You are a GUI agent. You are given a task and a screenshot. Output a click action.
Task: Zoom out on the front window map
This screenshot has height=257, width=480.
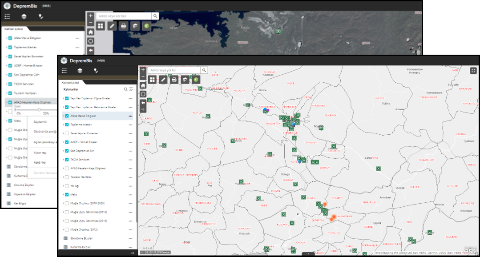143,76
